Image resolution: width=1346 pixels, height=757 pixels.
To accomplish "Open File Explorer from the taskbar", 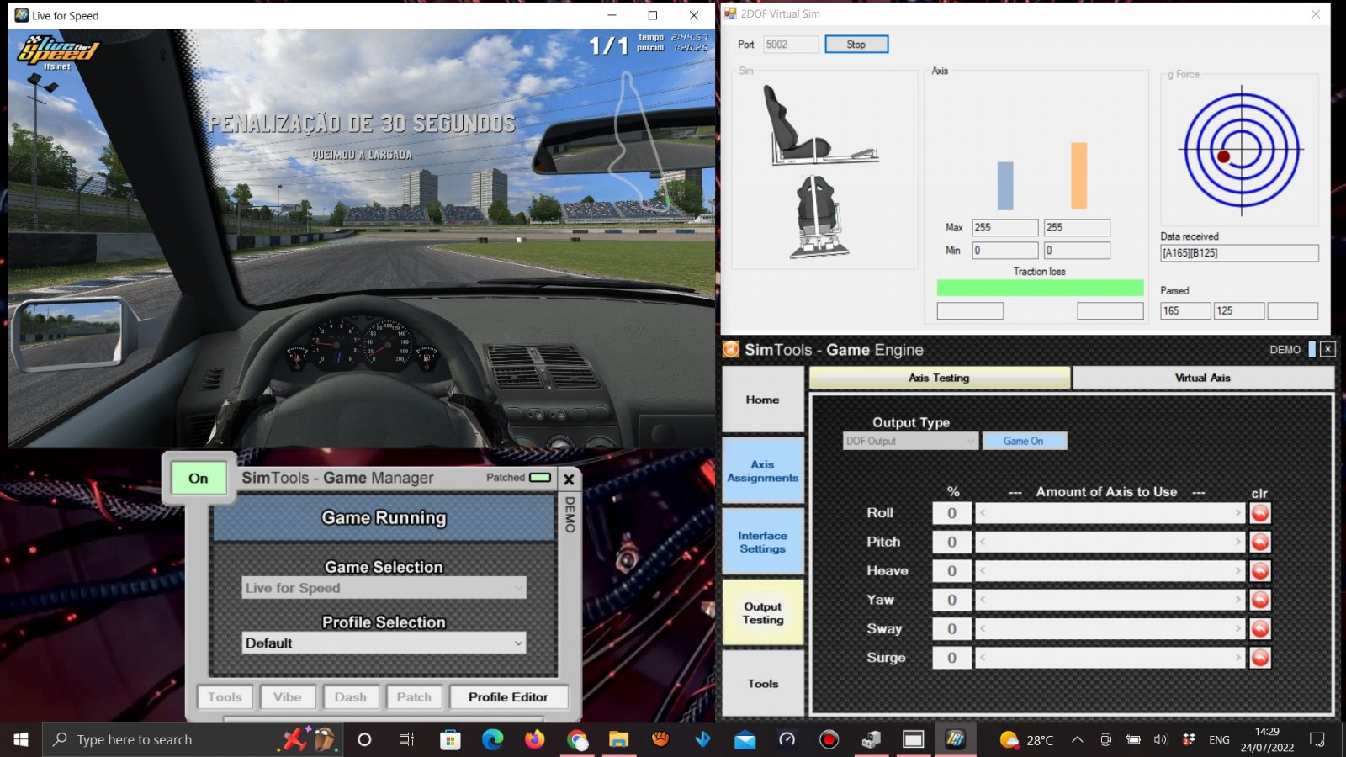I will [618, 739].
